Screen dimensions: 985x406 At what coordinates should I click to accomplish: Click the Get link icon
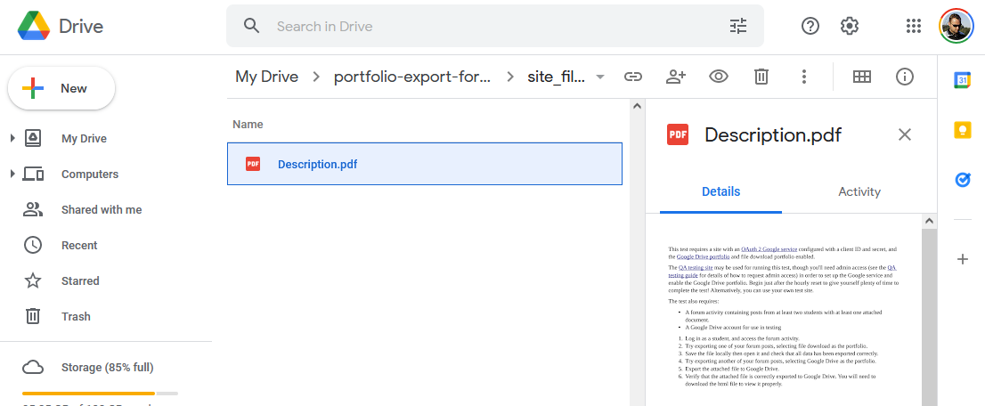click(x=632, y=77)
